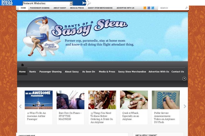Screen dimensions: 205x136
Task: Click the orange RSS feed icon
Action: pyautogui.click(x=145, y=7)
